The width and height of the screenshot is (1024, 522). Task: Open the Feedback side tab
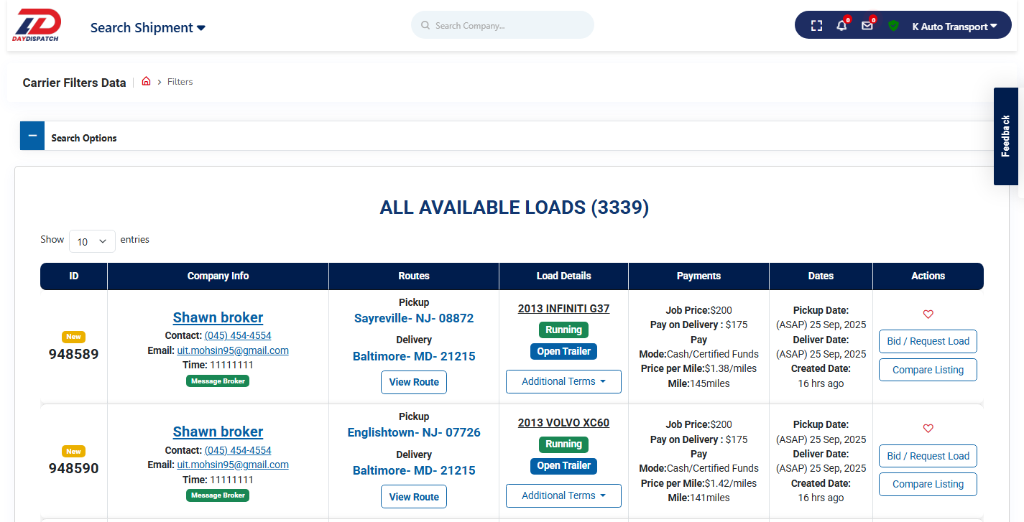1005,136
